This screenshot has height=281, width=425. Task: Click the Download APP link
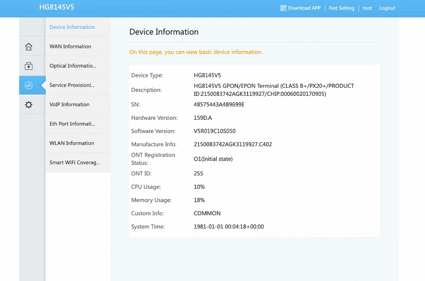coord(304,8)
